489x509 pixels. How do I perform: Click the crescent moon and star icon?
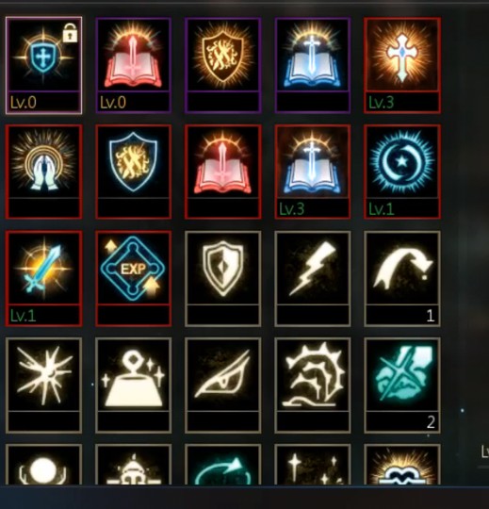coord(402,172)
